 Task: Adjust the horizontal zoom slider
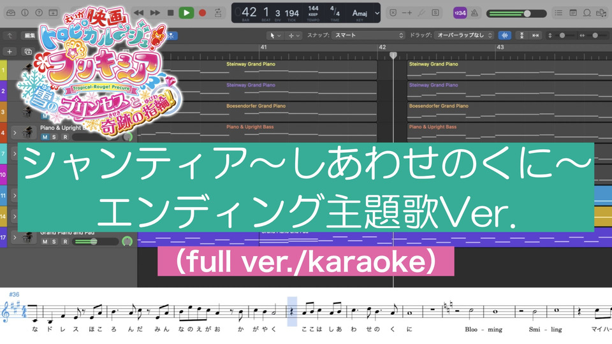click(x=594, y=36)
